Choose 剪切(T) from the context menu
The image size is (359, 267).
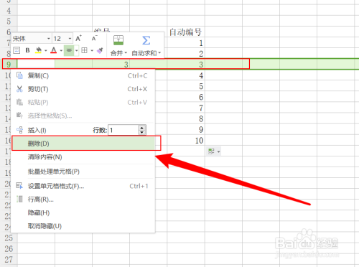(x=83, y=89)
